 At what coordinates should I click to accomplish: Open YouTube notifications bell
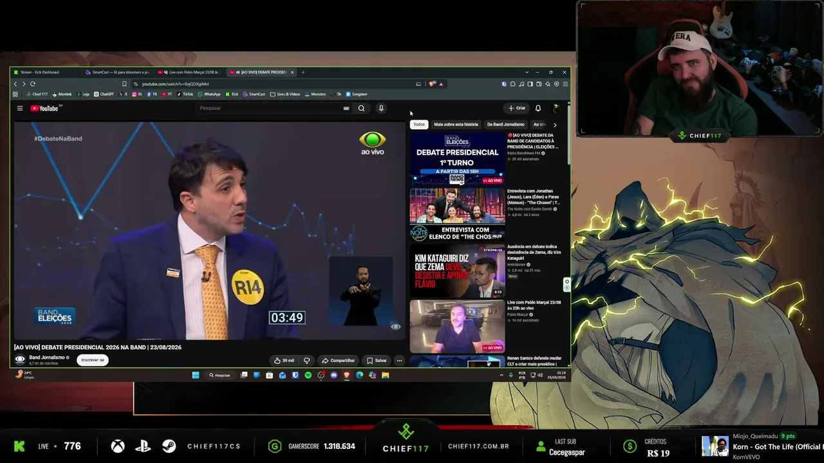click(x=538, y=108)
